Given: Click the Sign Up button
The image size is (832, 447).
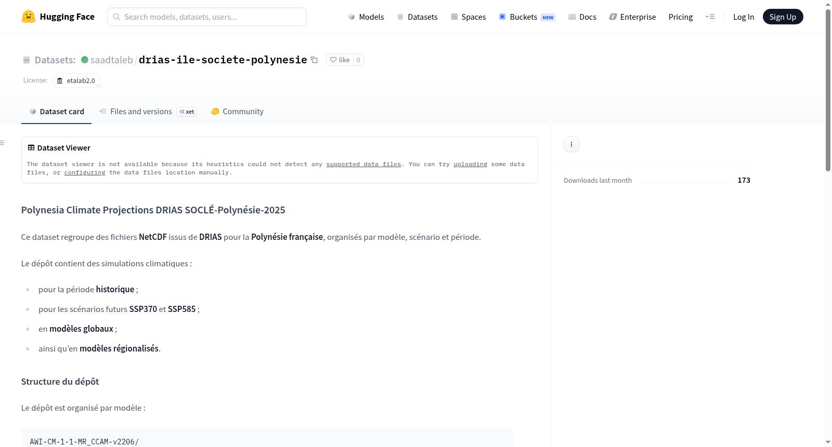Looking at the screenshot, I should point(783,17).
